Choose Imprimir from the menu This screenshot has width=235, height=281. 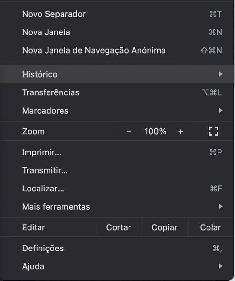(42, 152)
